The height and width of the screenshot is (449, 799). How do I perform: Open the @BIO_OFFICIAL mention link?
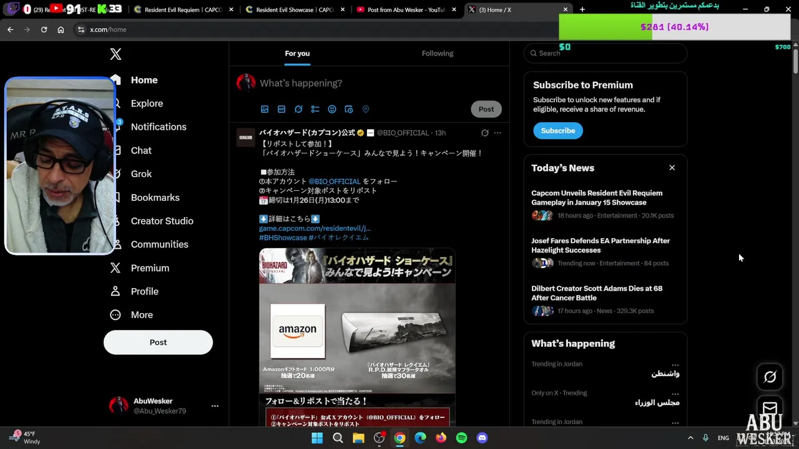335,181
